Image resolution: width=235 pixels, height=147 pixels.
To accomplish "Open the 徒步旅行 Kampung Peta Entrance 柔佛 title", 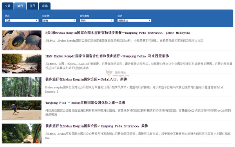I will point(97,126).
